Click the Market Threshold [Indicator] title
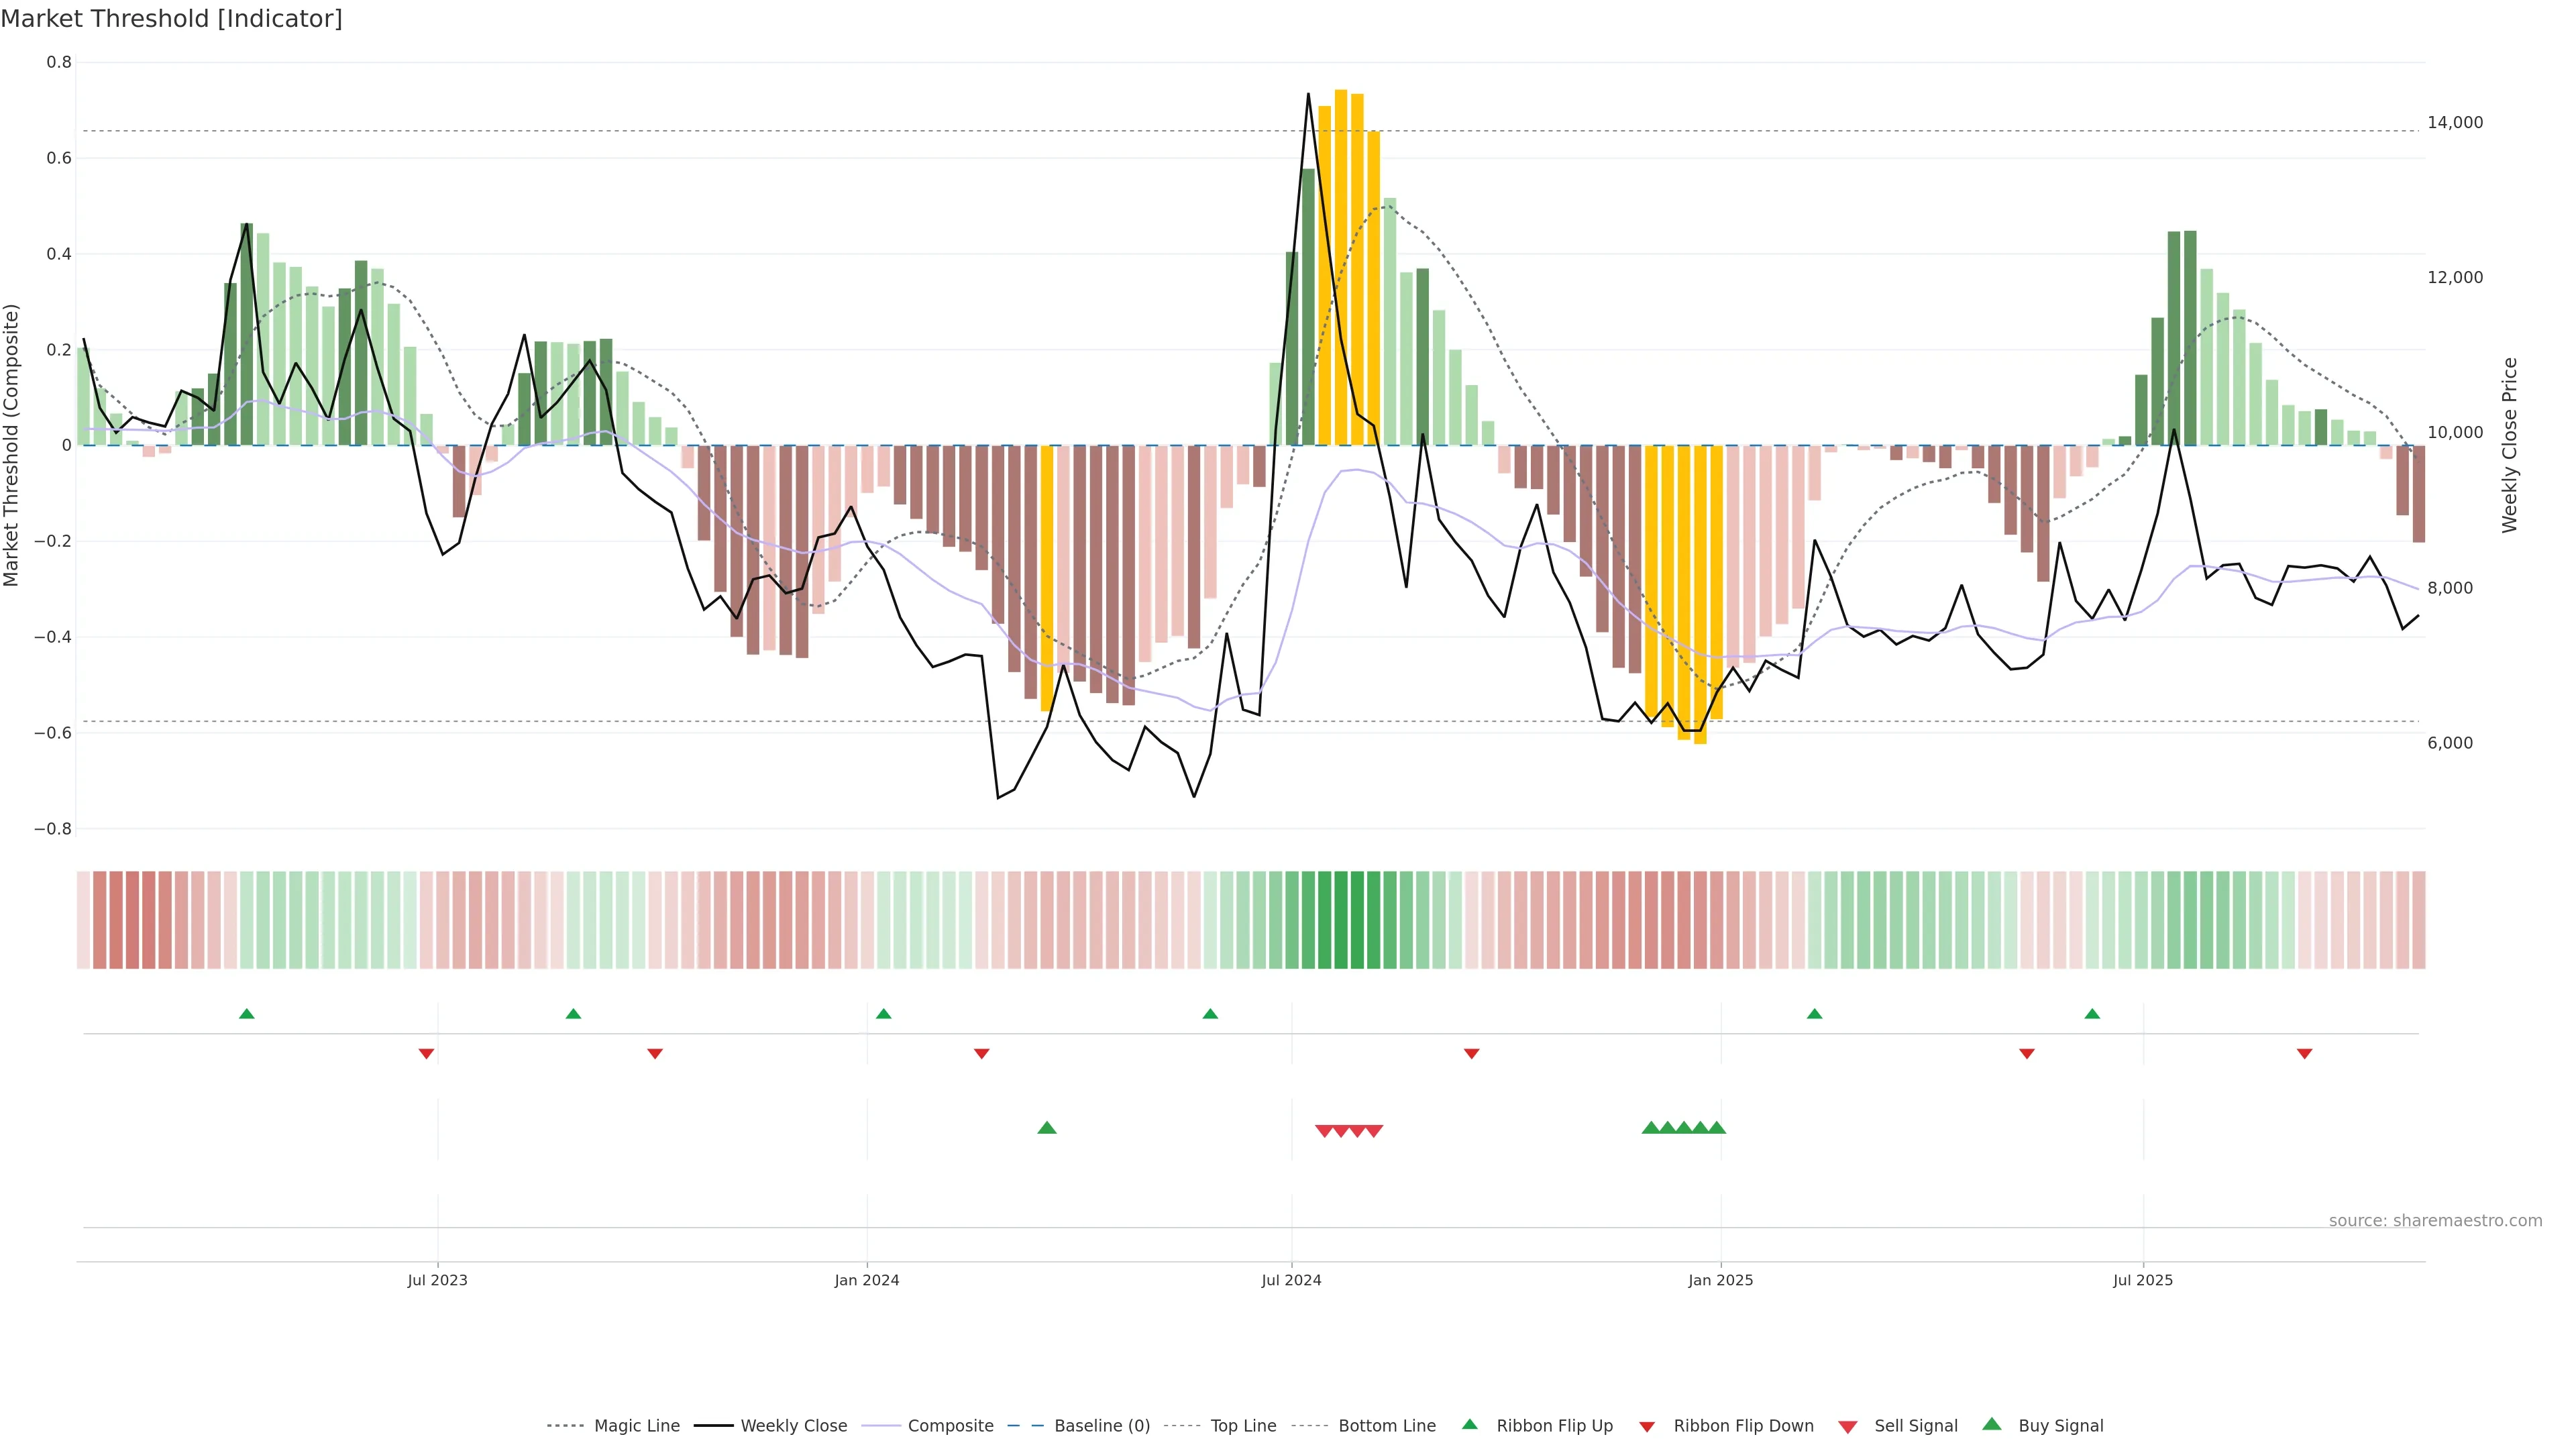Image resolution: width=2576 pixels, height=1449 pixels. click(x=171, y=19)
